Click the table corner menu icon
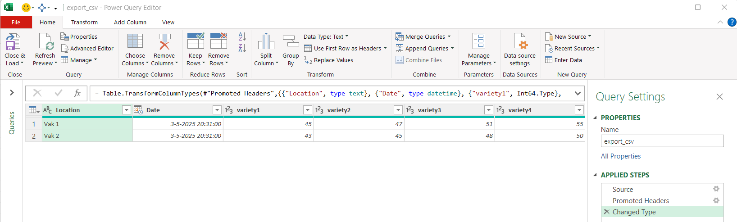This screenshot has width=737, height=222. tap(34, 110)
